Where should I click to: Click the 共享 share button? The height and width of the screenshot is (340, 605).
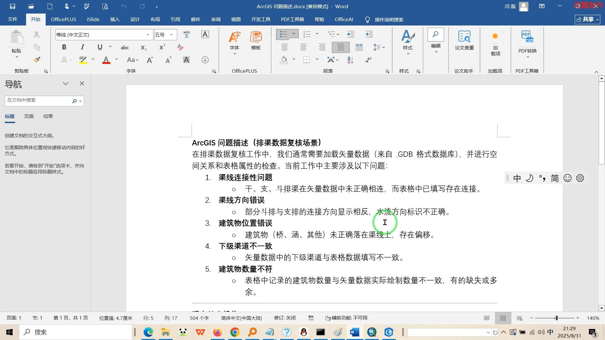pos(587,20)
